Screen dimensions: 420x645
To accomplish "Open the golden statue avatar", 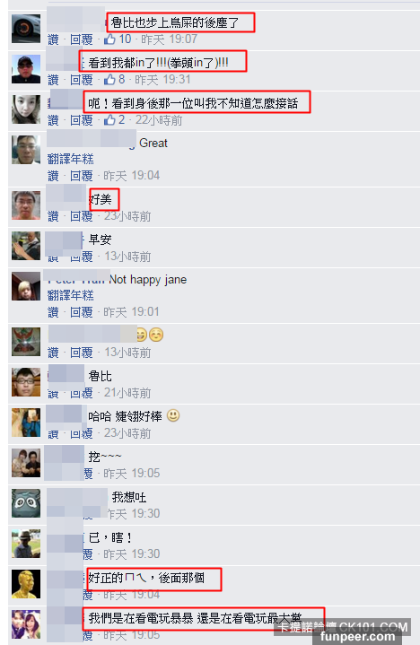I will (26, 584).
